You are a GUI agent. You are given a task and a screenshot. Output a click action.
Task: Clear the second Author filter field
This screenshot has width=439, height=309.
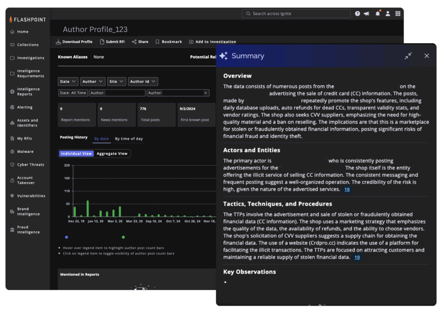pyautogui.click(x=205, y=93)
